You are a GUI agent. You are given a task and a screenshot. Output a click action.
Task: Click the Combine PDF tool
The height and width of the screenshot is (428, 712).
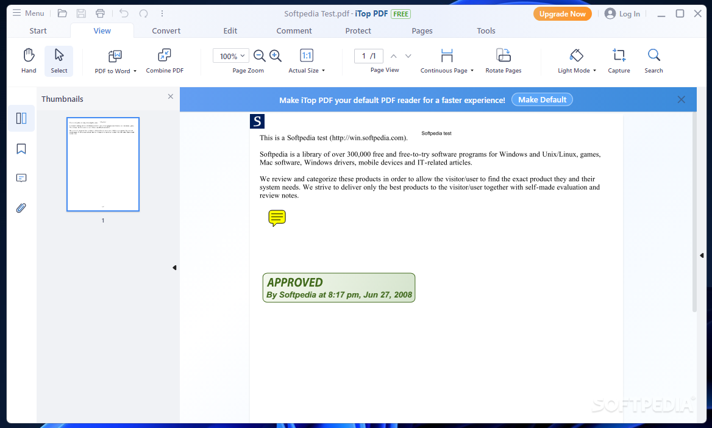pyautogui.click(x=165, y=60)
